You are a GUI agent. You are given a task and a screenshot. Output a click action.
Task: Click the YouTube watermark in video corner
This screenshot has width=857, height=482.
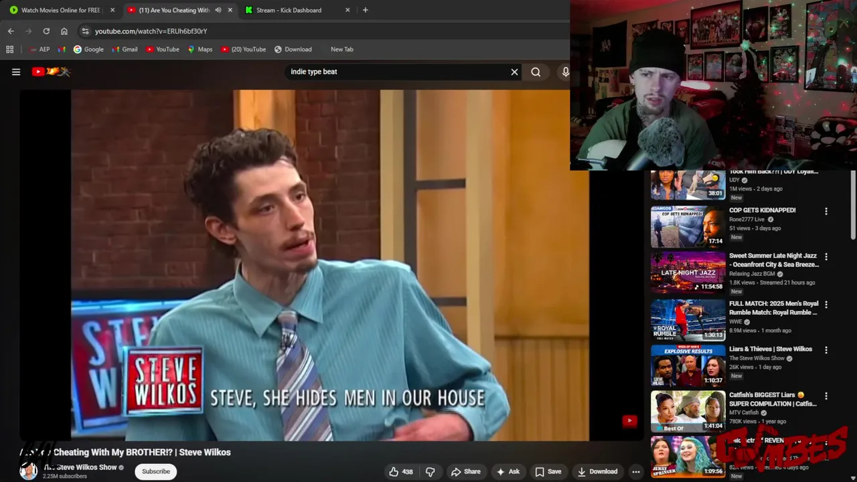pyautogui.click(x=629, y=421)
